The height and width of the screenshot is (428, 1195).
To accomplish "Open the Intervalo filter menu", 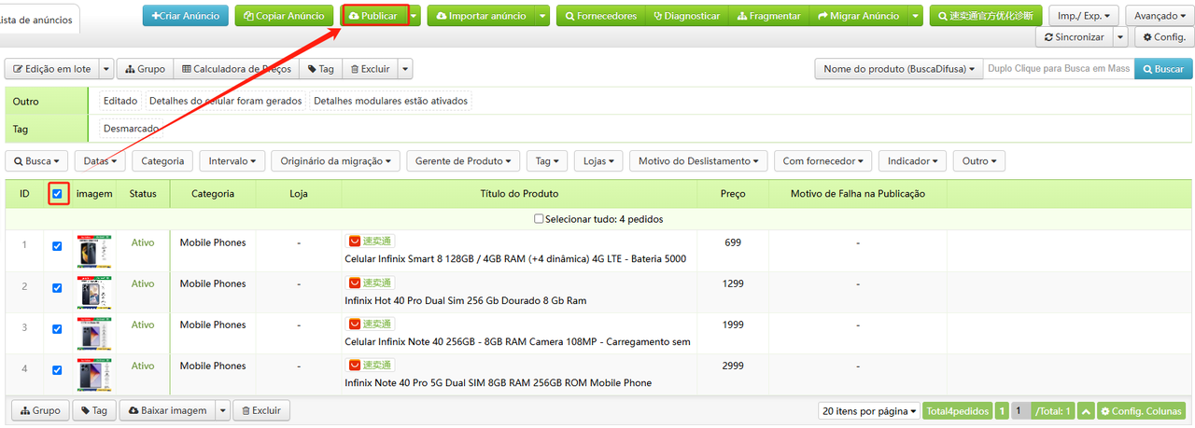I will click(x=232, y=161).
